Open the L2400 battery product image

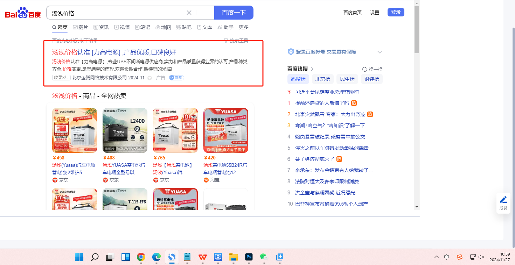click(125, 130)
